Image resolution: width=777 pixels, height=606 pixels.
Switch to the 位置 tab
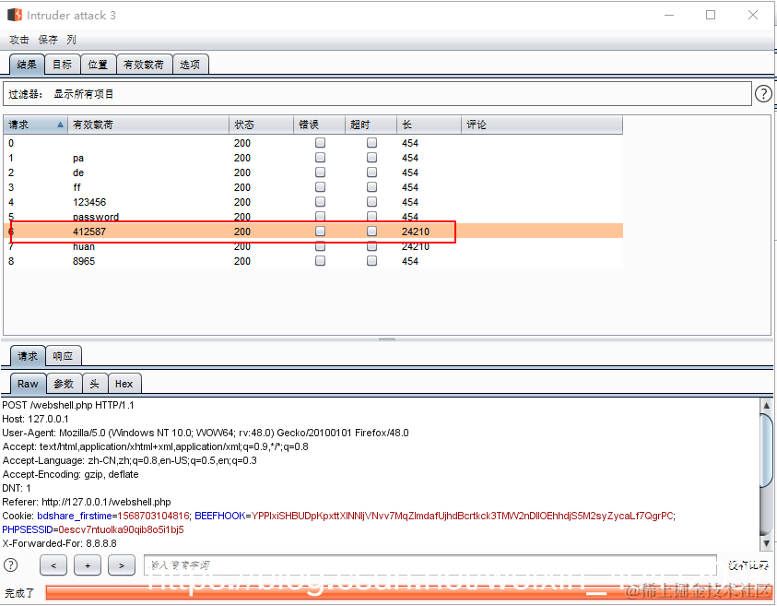[98, 65]
